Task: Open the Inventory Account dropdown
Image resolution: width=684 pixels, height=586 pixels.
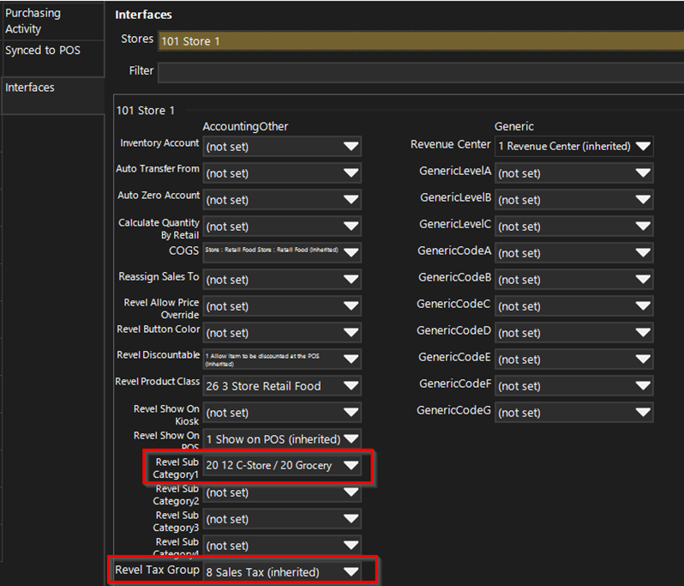Action: [282, 147]
